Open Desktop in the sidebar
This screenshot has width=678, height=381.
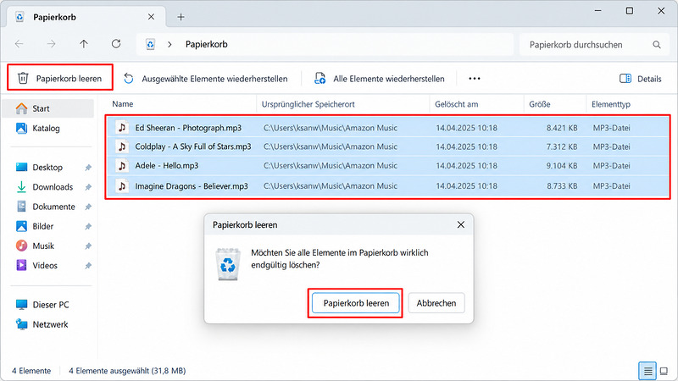tap(47, 167)
